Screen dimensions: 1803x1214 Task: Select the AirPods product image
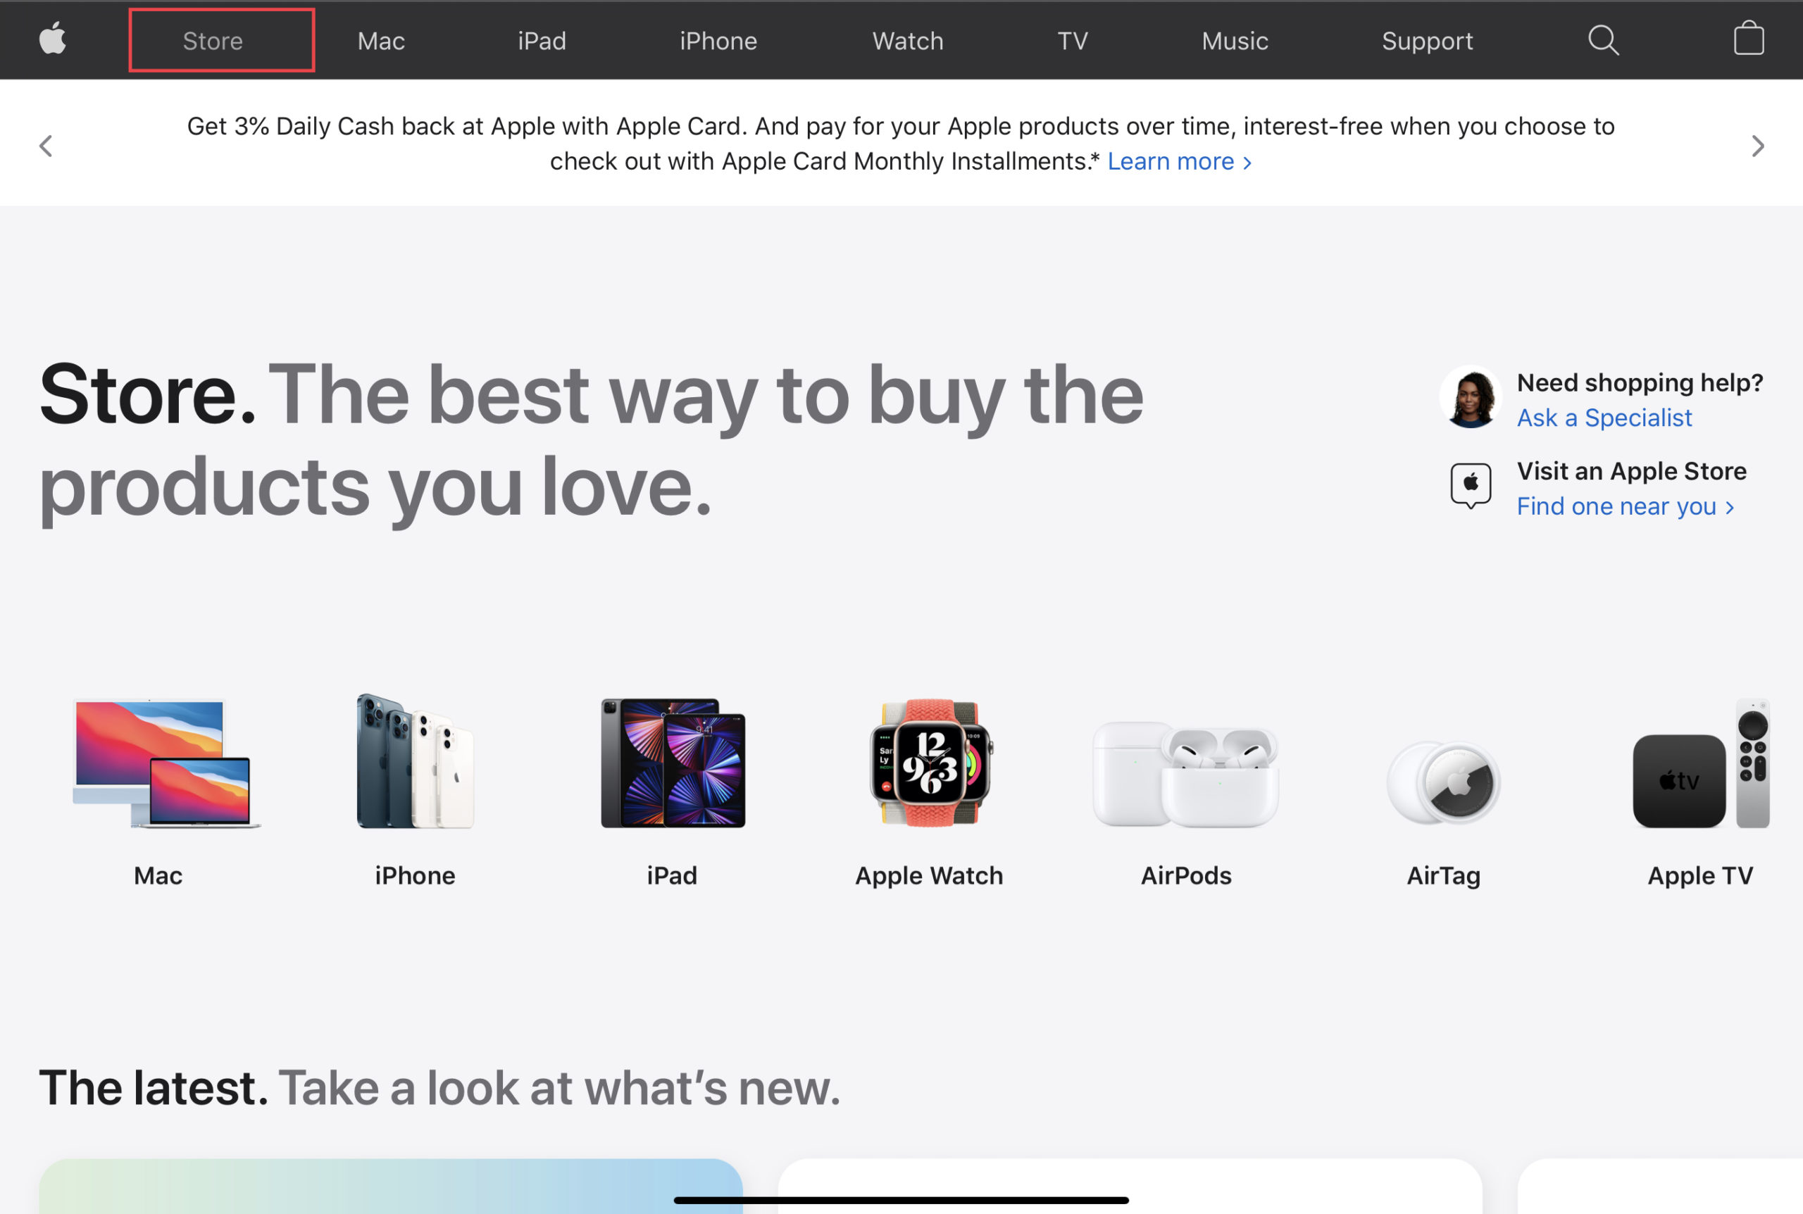1186,774
